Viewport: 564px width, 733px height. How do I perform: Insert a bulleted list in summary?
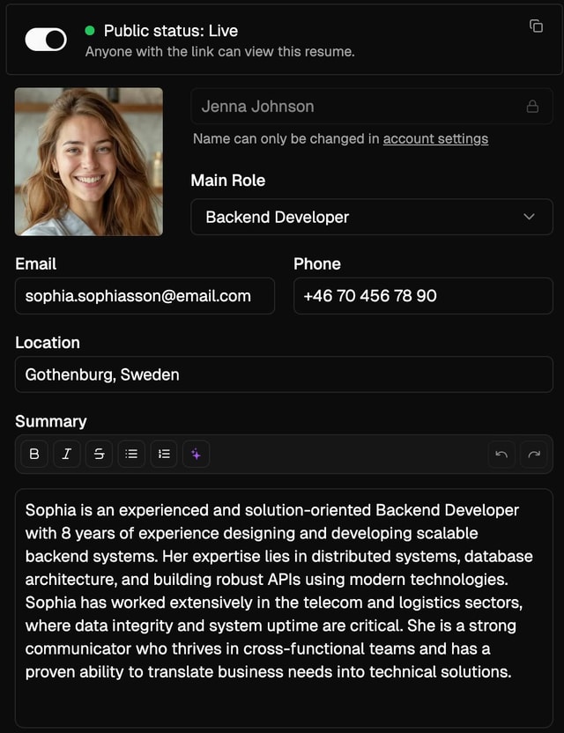coord(131,454)
